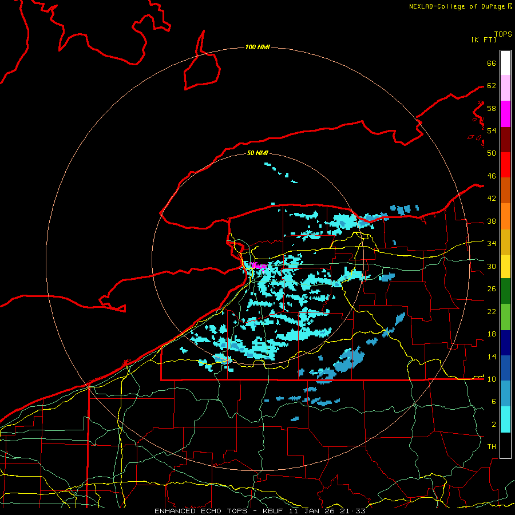Image resolution: width=515 pixels, height=515 pixels.
Task: Click the 50 NMI range ring label
Action: tap(257, 153)
